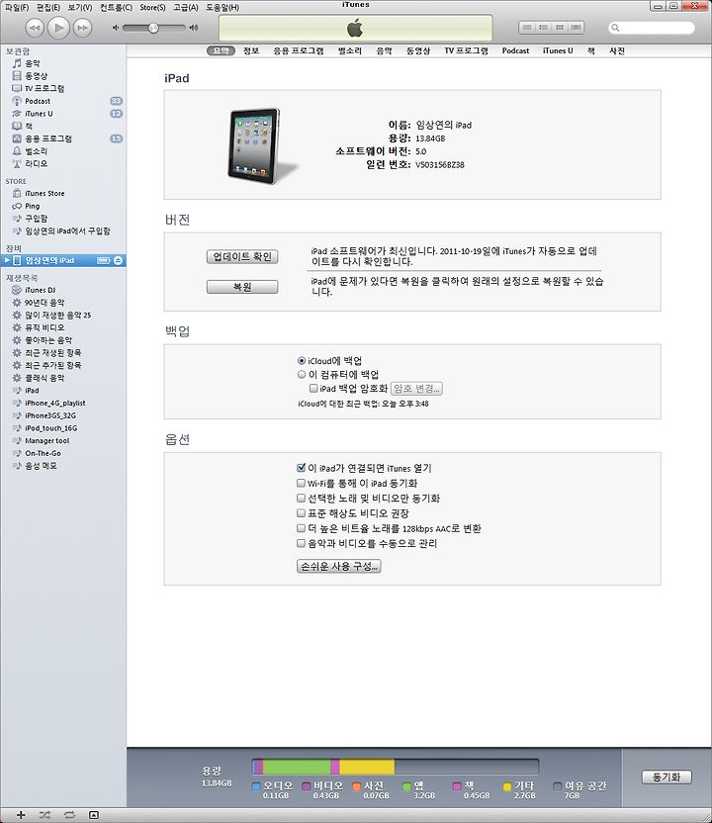Image resolution: width=712 pixels, height=823 pixels.
Task: Open iTunes Store in sidebar
Action: (x=44, y=193)
